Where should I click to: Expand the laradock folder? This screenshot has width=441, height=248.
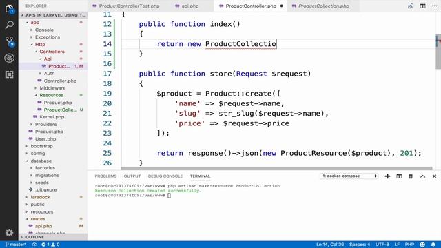(x=40, y=197)
